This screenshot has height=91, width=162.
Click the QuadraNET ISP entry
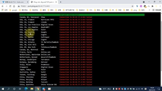coord(45,27)
